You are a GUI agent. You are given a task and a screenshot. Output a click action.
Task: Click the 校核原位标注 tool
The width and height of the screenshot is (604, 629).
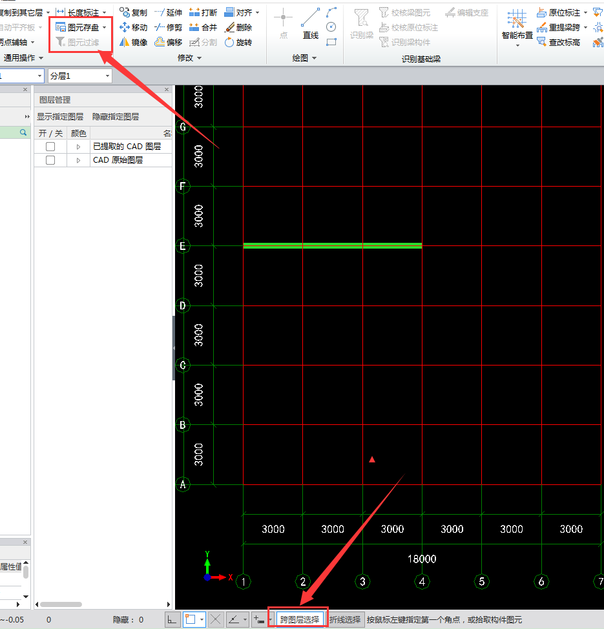coord(408,27)
